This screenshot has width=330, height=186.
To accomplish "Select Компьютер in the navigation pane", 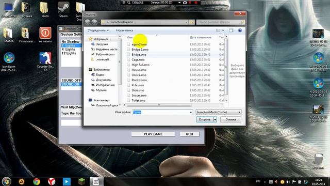I will tap(99, 100).
